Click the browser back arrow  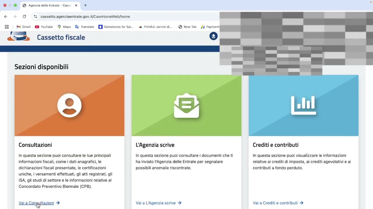pos(6,17)
